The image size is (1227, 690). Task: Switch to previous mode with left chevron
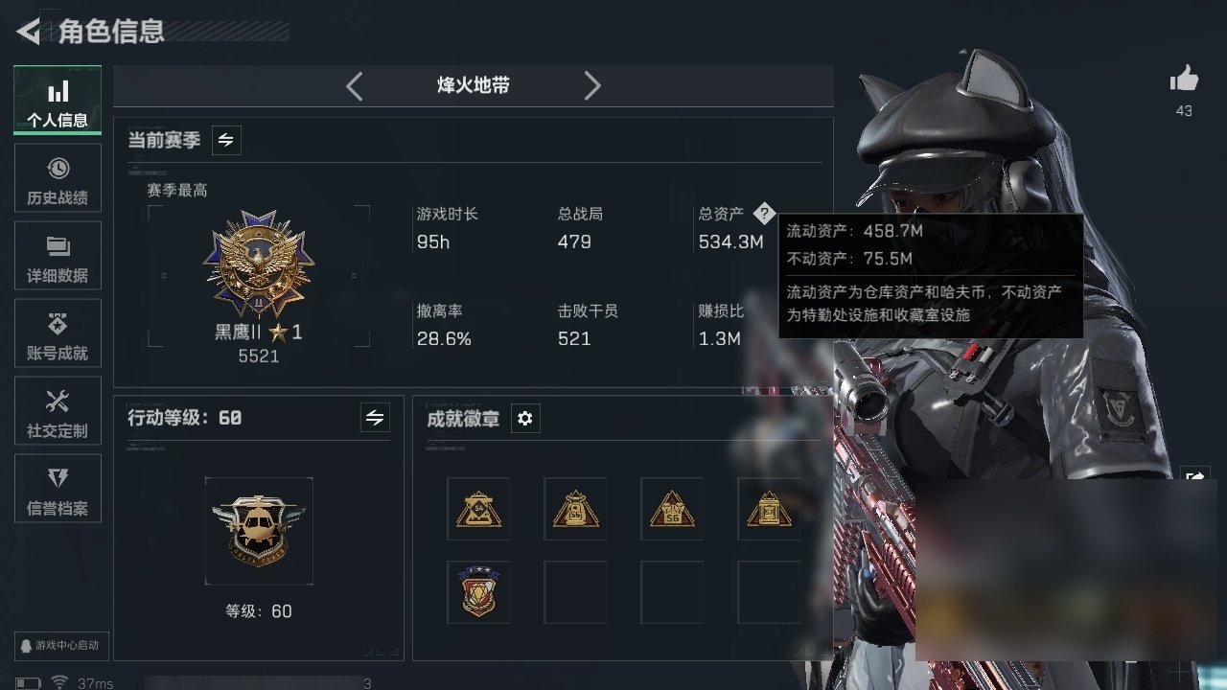[x=354, y=86]
